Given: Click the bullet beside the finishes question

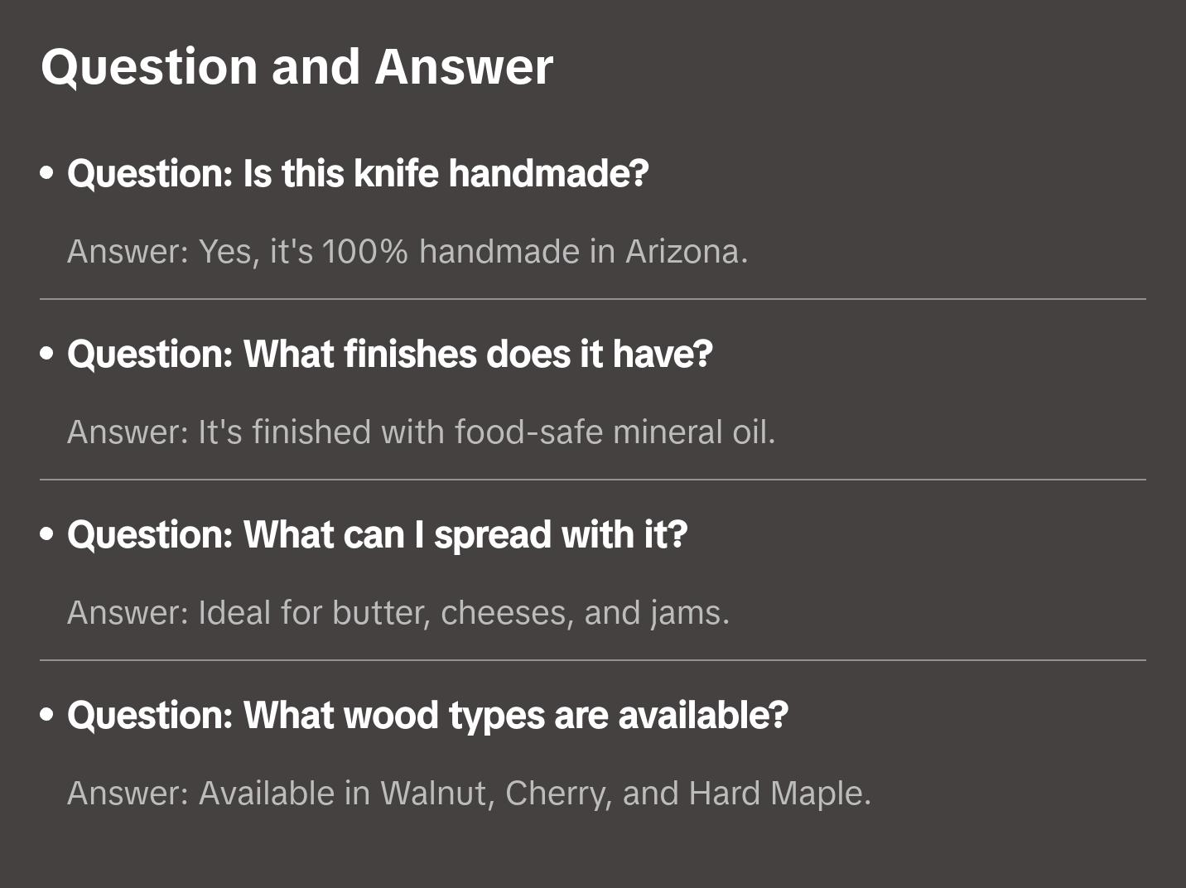Looking at the screenshot, I should coord(47,355).
